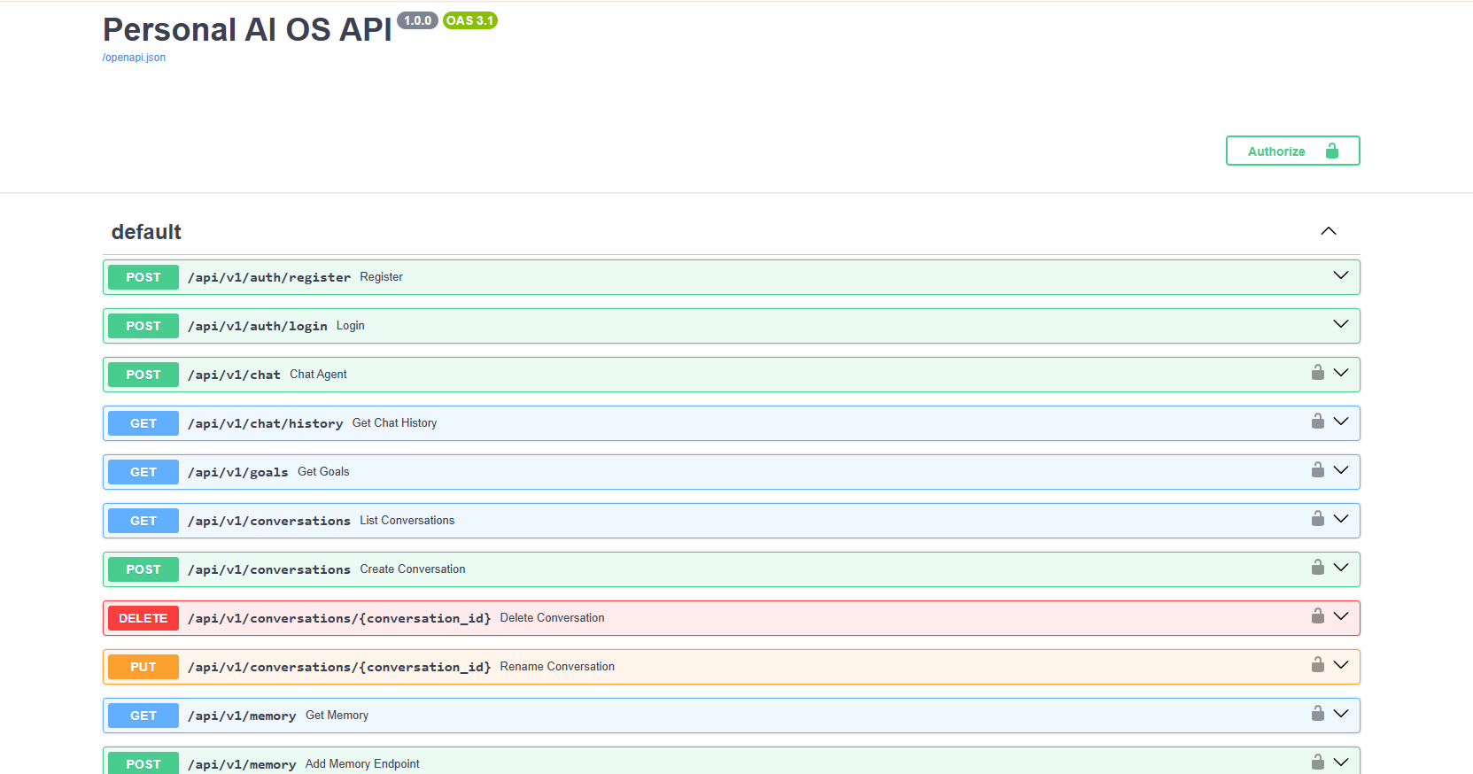Expand the Add Memory Endpoint chevron
The image size is (1473, 774).
(x=1341, y=762)
